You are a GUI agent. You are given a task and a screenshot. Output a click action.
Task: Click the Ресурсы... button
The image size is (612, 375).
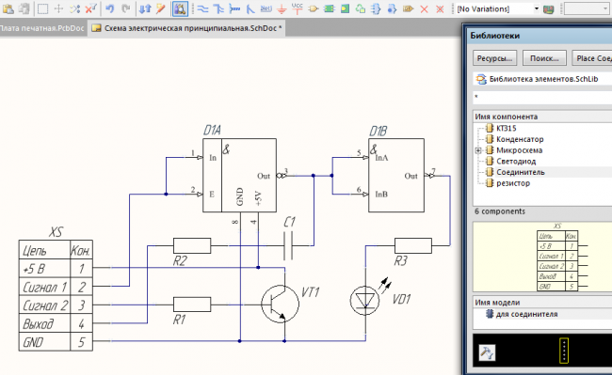click(494, 58)
